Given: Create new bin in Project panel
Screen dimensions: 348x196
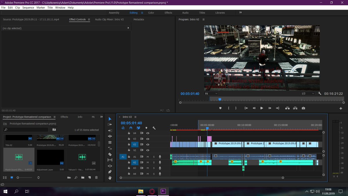Looking at the screenshot, I should pyautogui.click(x=83, y=177).
